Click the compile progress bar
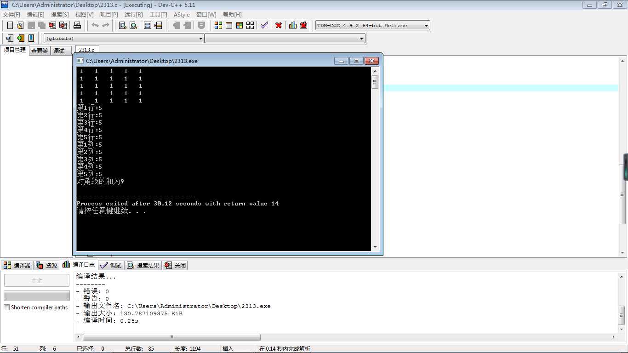This screenshot has width=628, height=353. point(37,296)
